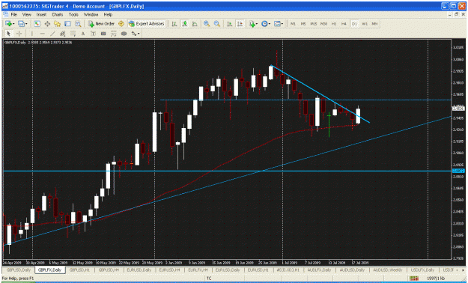Select the M30 timeframe
Image resolution: width=468 pixels, height=283 pixels.
323,24
